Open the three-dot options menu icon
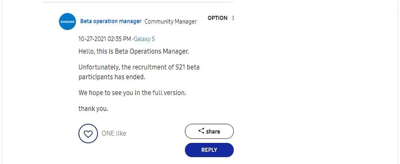The height and width of the screenshot is (164, 400). coord(233,18)
